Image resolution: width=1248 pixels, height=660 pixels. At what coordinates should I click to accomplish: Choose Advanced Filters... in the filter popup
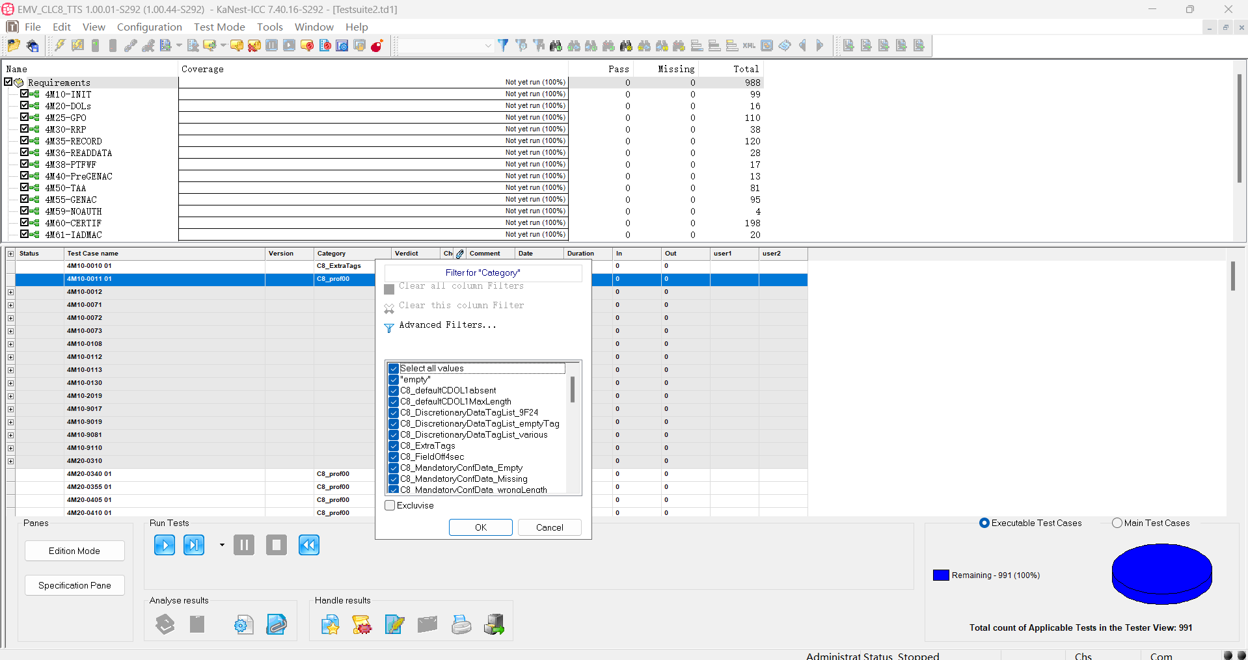[x=447, y=325]
